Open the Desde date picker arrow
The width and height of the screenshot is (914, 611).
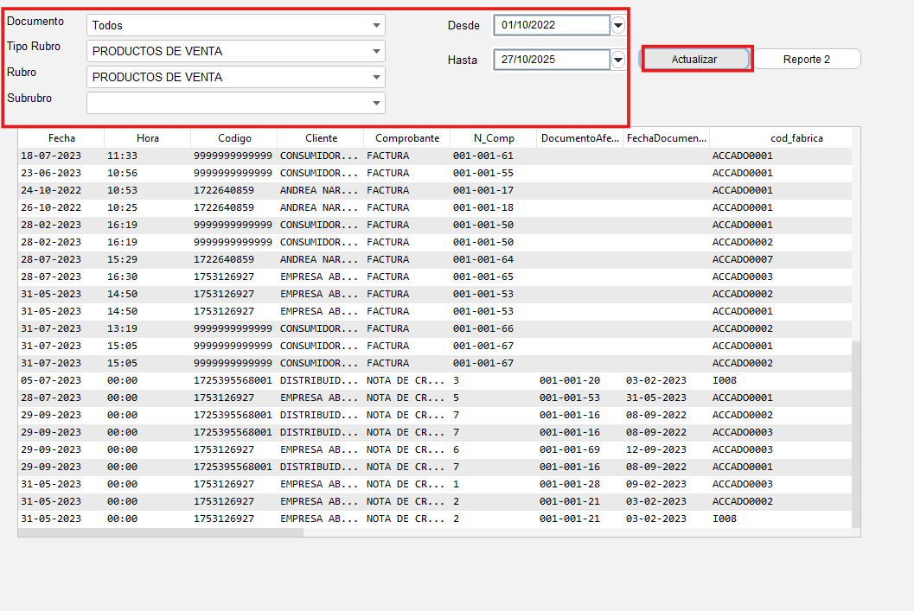tap(617, 26)
